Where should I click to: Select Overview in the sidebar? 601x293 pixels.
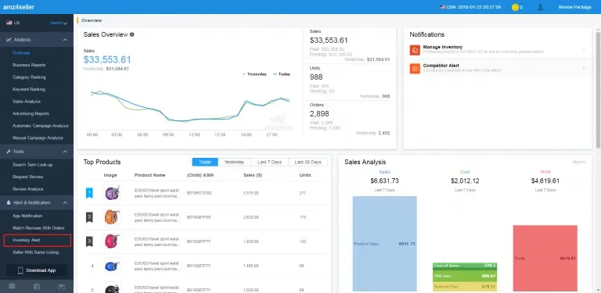tap(21, 53)
